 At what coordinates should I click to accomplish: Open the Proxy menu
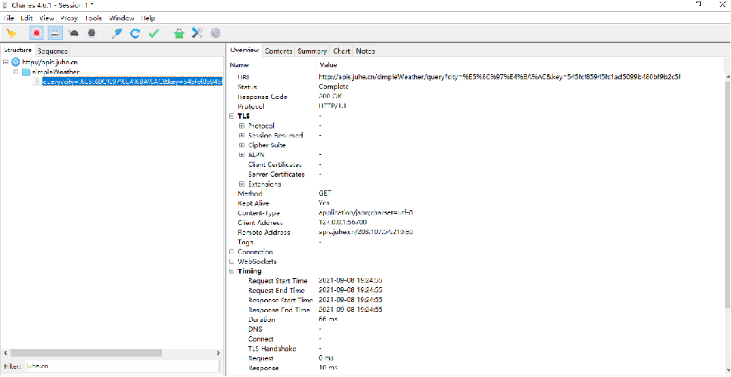pos(69,18)
